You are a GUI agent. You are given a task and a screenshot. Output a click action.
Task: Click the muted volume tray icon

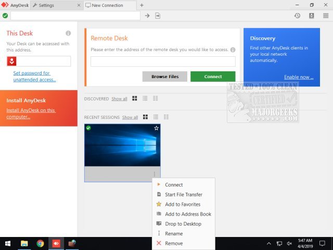(289, 244)
